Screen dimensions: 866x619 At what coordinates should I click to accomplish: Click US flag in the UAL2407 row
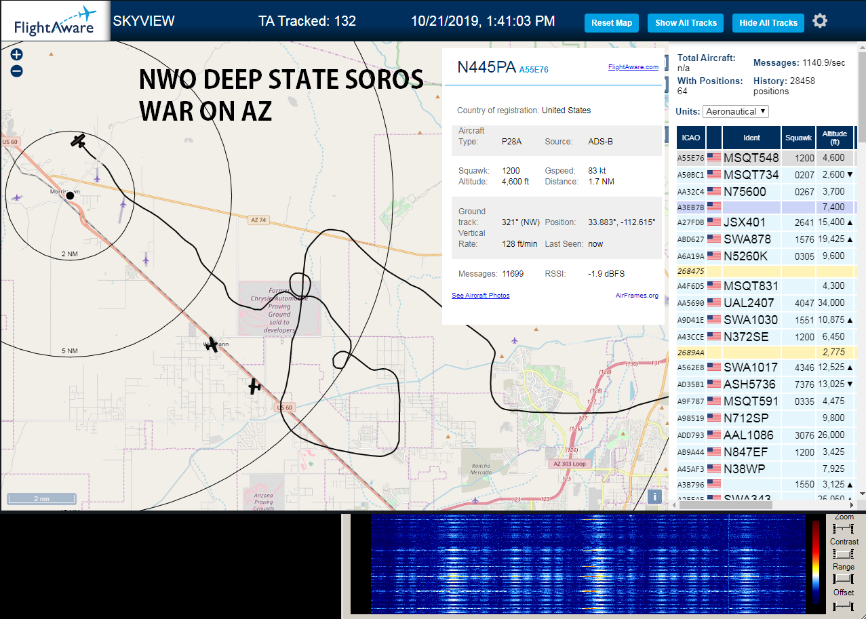coord(713,303)
